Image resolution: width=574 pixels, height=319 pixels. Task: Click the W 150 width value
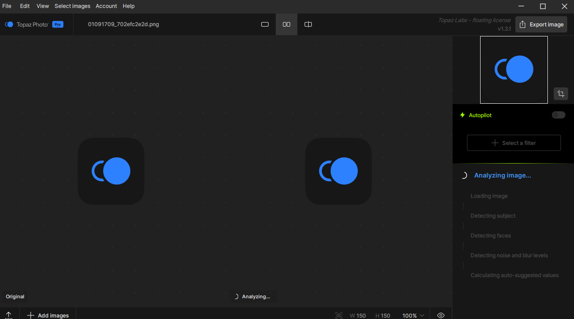[x=358, y=315]
